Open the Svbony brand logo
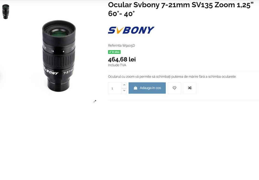Screen dimensions: 259x180 pyautogui.click(x=131, y=30)
